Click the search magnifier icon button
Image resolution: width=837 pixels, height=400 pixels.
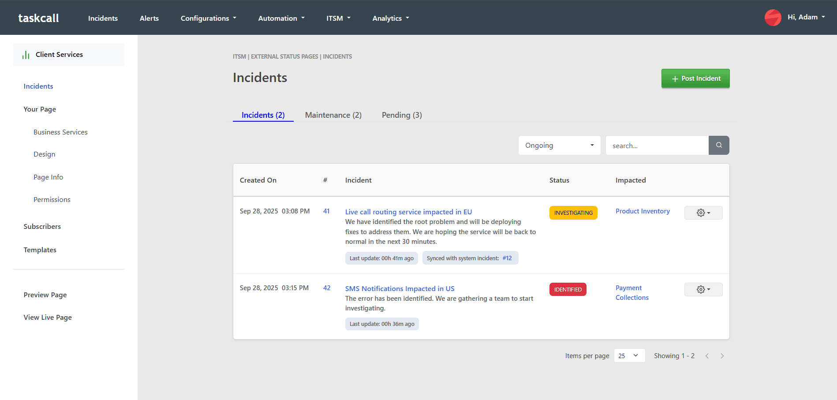719,145
